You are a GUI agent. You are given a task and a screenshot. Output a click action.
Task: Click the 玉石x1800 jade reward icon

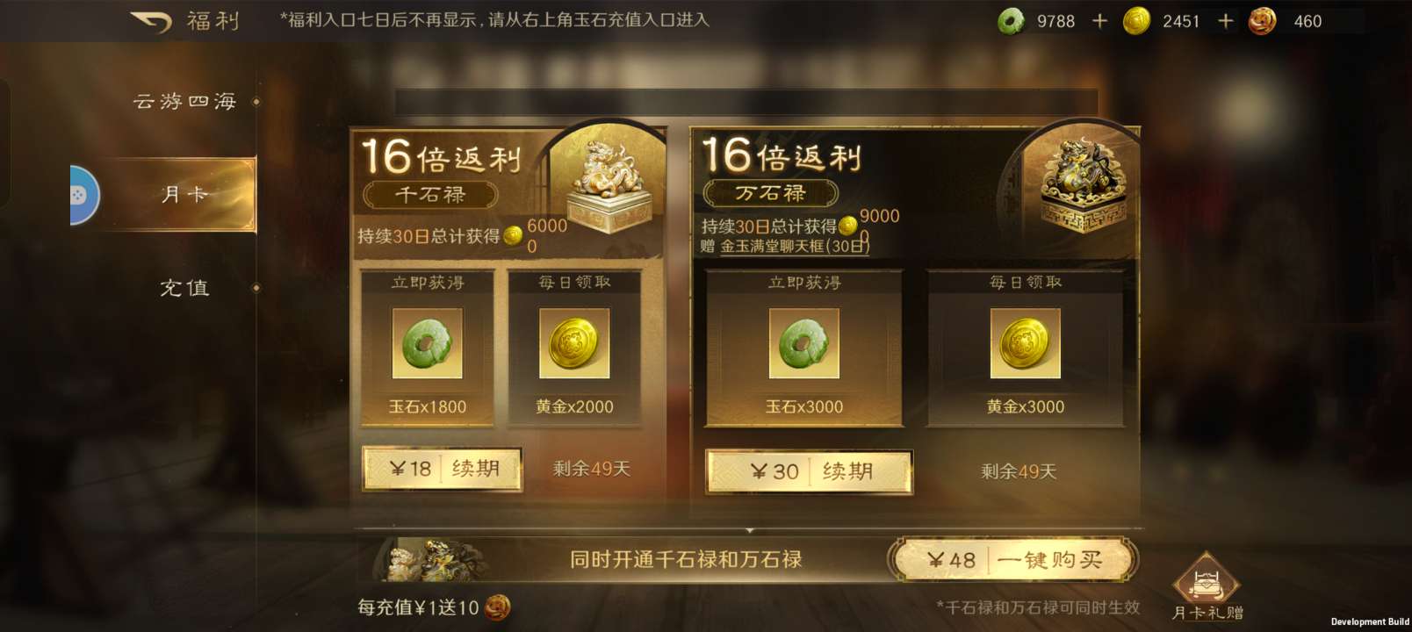pos(428,343)
